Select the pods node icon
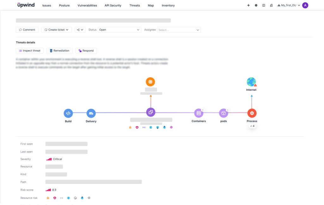The height and width of the screenshot is (205, 324). coord(223,113)
